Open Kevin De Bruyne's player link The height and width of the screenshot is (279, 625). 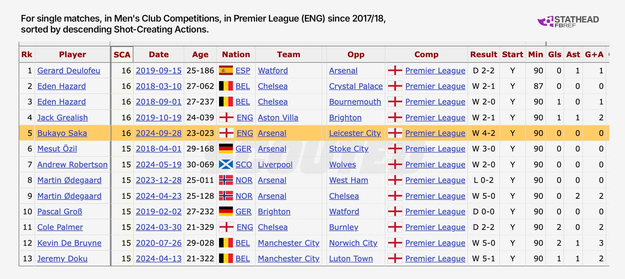pyautogui.click(x=69, y=243)
